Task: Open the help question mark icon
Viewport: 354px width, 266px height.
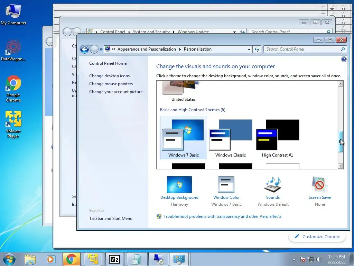Action: (344, 59)
